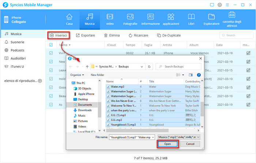Uncheck the 'Leave' row checkbox
This screenshot has height=163, width=256.
tap(51, 70)
